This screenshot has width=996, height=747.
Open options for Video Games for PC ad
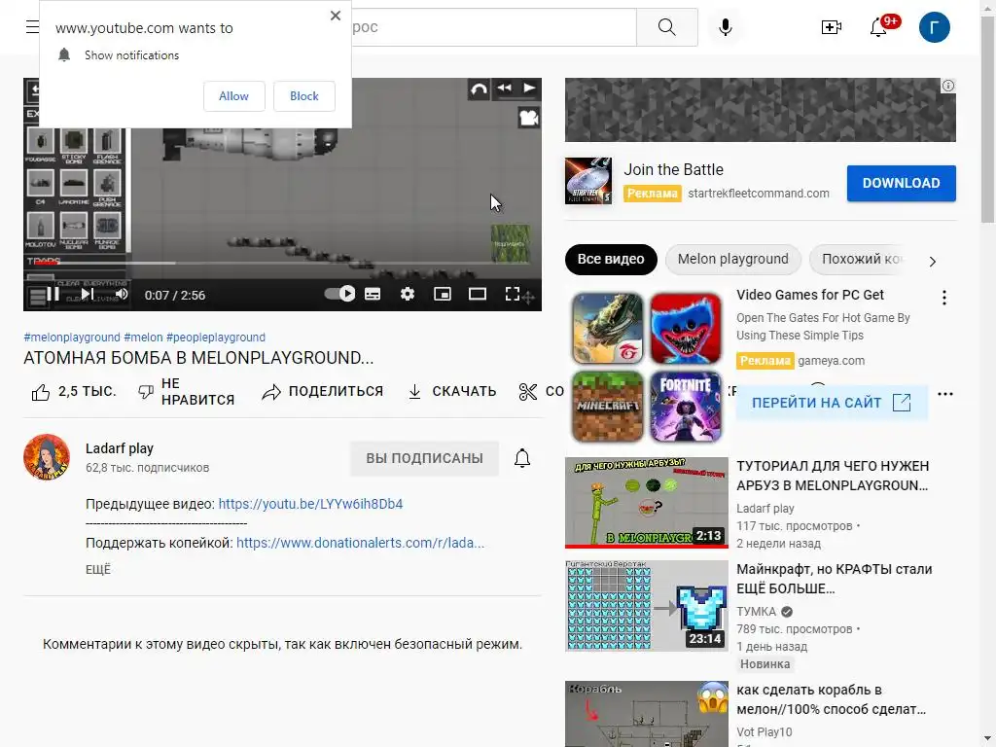[x=944, y=298]
